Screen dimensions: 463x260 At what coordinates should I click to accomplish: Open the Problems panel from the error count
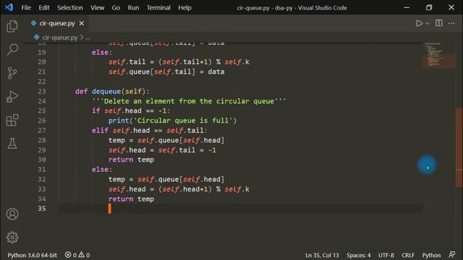tap(77, 255)
